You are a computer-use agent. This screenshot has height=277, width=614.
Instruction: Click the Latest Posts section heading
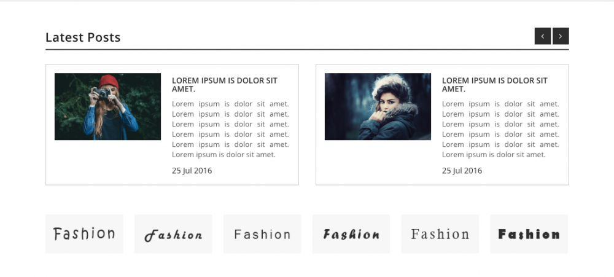(x=83, y=37)
